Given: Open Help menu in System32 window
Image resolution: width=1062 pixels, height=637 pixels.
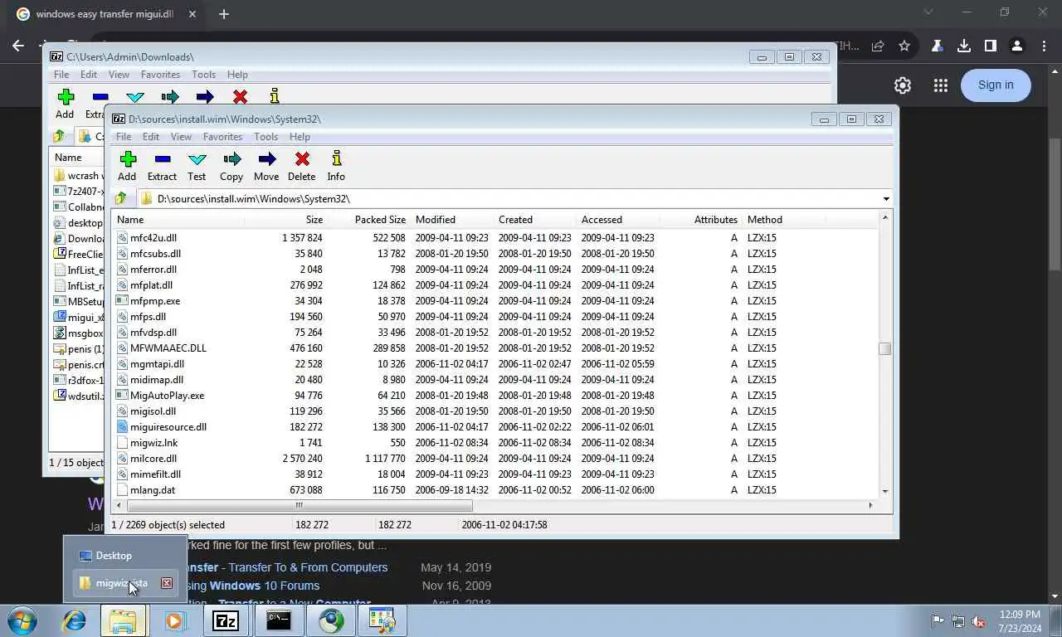Looking at the screenshot, I should point(300,137).
